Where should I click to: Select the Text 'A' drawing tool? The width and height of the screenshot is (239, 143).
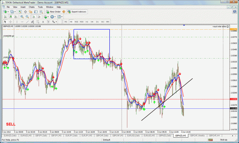(x=43, y=22)
